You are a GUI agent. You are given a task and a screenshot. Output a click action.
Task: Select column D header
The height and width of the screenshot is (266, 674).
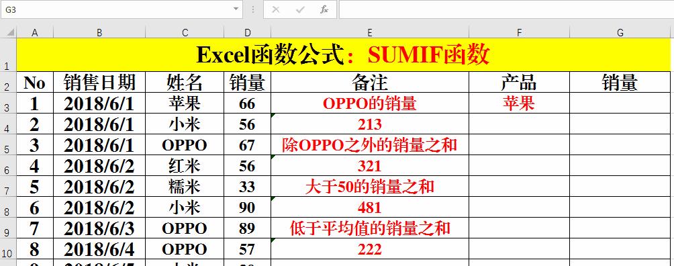(247, 32)
